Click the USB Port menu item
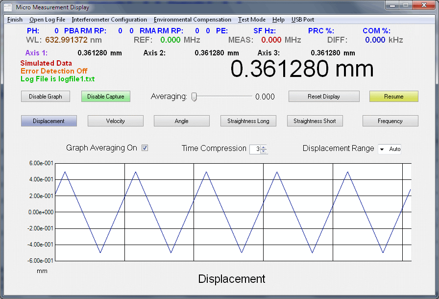Image resolution: width=439 pixels, height=299 pixels. click(302, 20)
